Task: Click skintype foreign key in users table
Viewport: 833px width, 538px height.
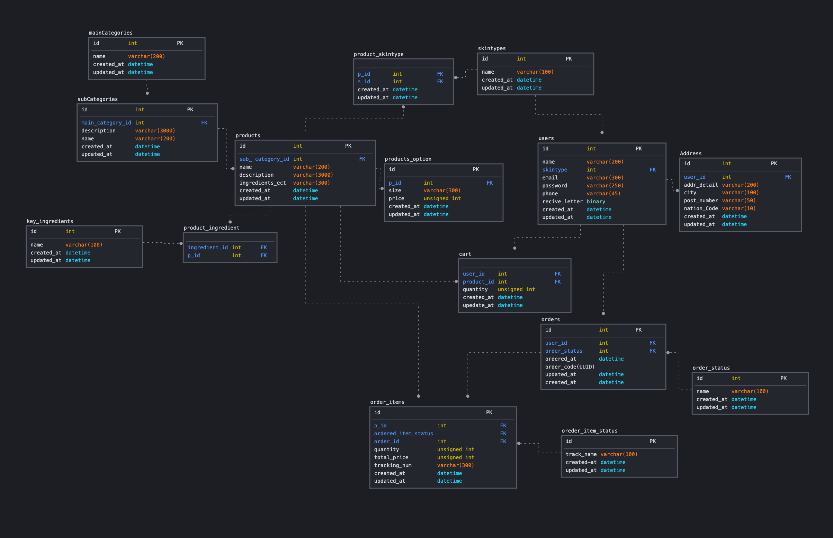Action: (554, 170)
